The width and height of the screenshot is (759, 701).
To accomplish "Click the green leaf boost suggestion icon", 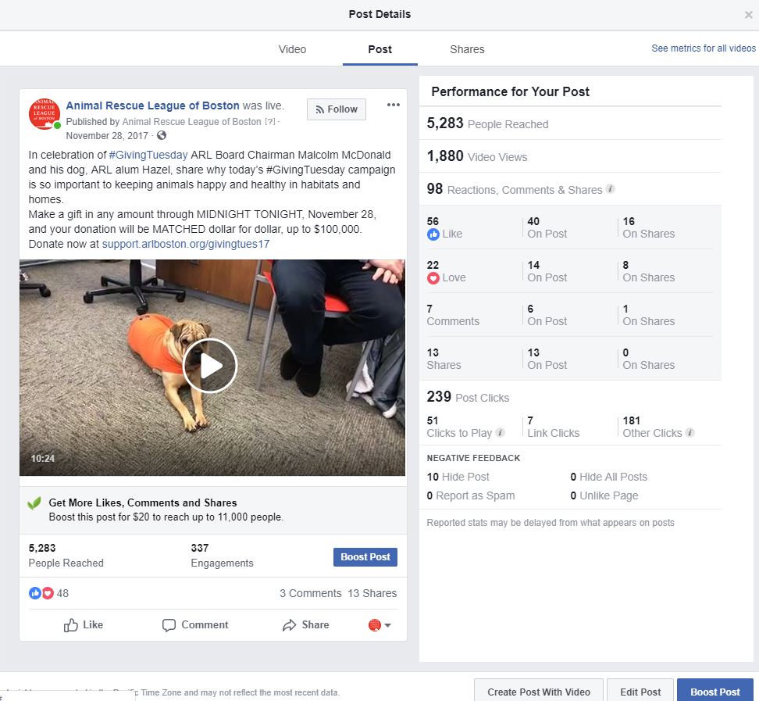I will 34,503.
